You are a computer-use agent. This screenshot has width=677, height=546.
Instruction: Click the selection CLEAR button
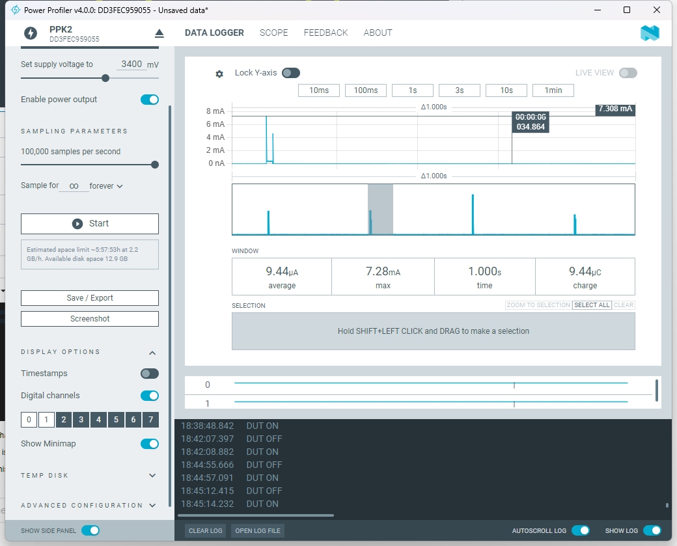(624, 305)
